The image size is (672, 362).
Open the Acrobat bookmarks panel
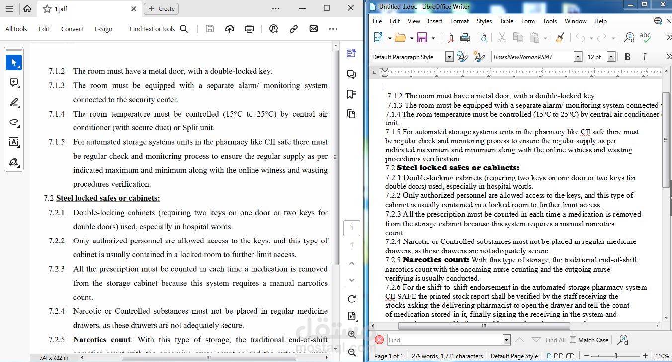(351, 94)
